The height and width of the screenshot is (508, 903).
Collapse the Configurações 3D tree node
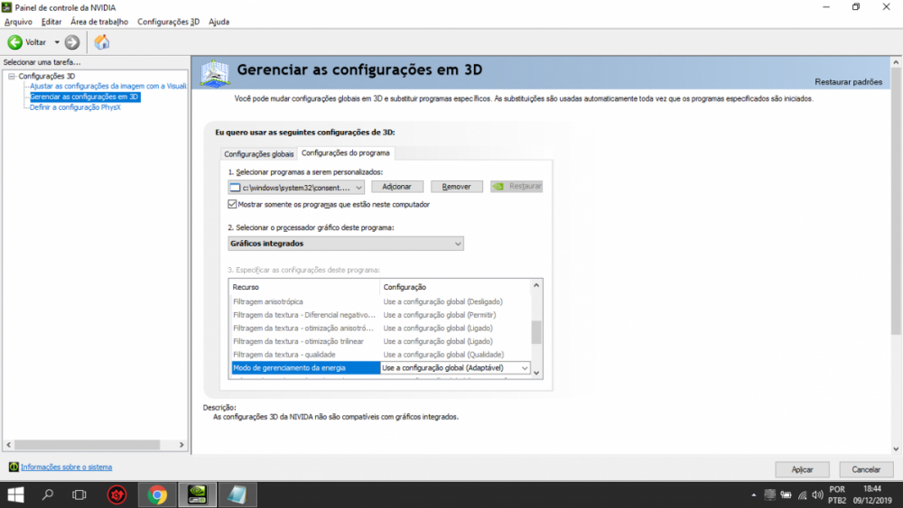(x=12, y=77)
